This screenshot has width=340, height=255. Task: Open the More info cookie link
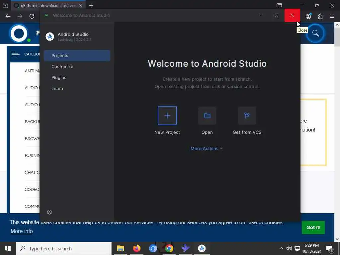(22, 231)
